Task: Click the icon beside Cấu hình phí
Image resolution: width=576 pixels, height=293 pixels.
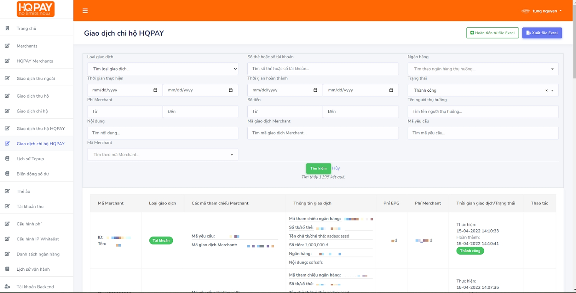Action: pos(7,224)
